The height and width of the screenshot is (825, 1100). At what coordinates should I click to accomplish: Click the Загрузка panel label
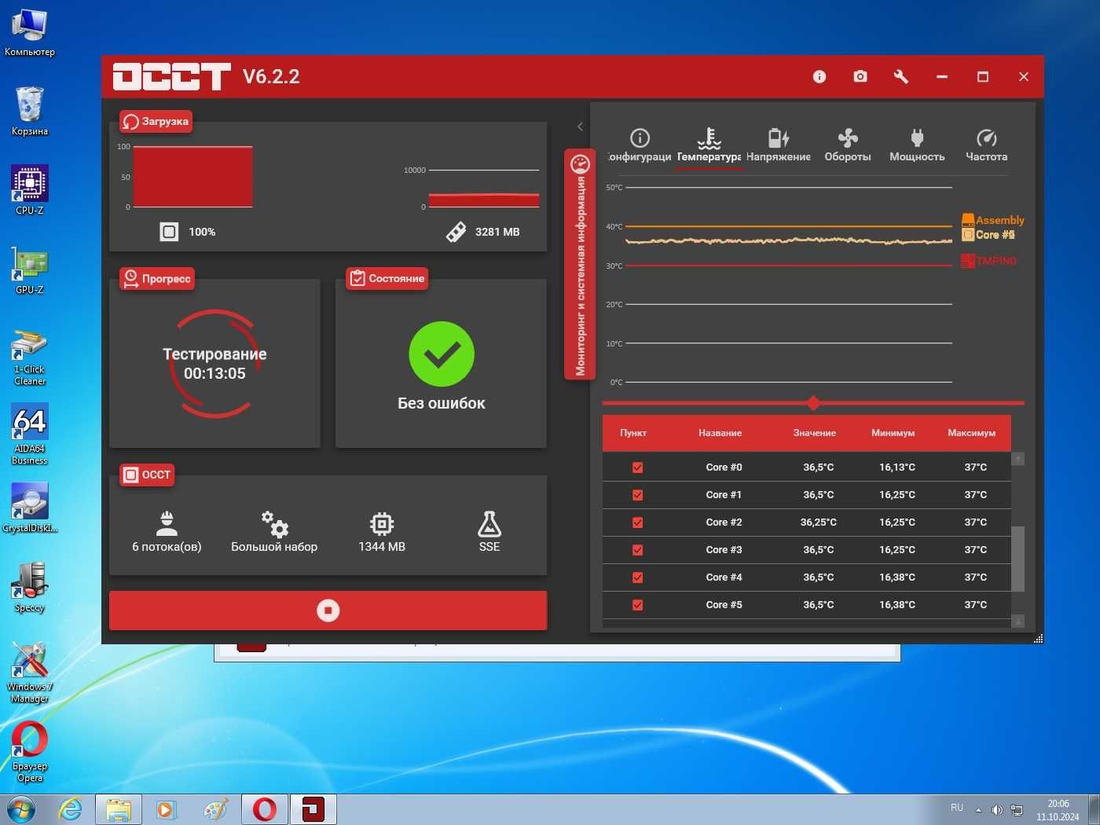point(156,122)
